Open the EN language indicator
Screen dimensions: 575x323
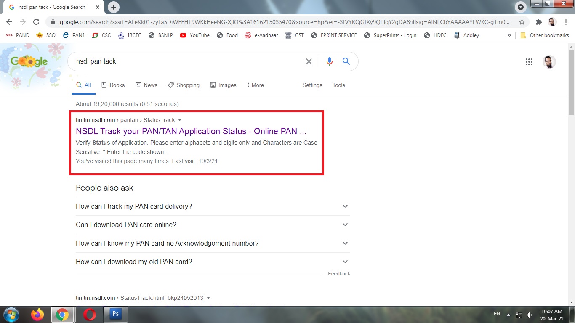[x=497, y=314]
